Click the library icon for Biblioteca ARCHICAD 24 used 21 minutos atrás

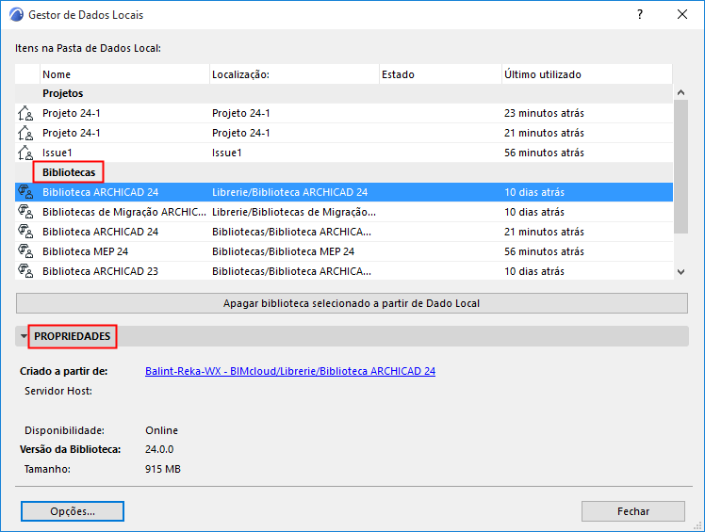[25, 232]
